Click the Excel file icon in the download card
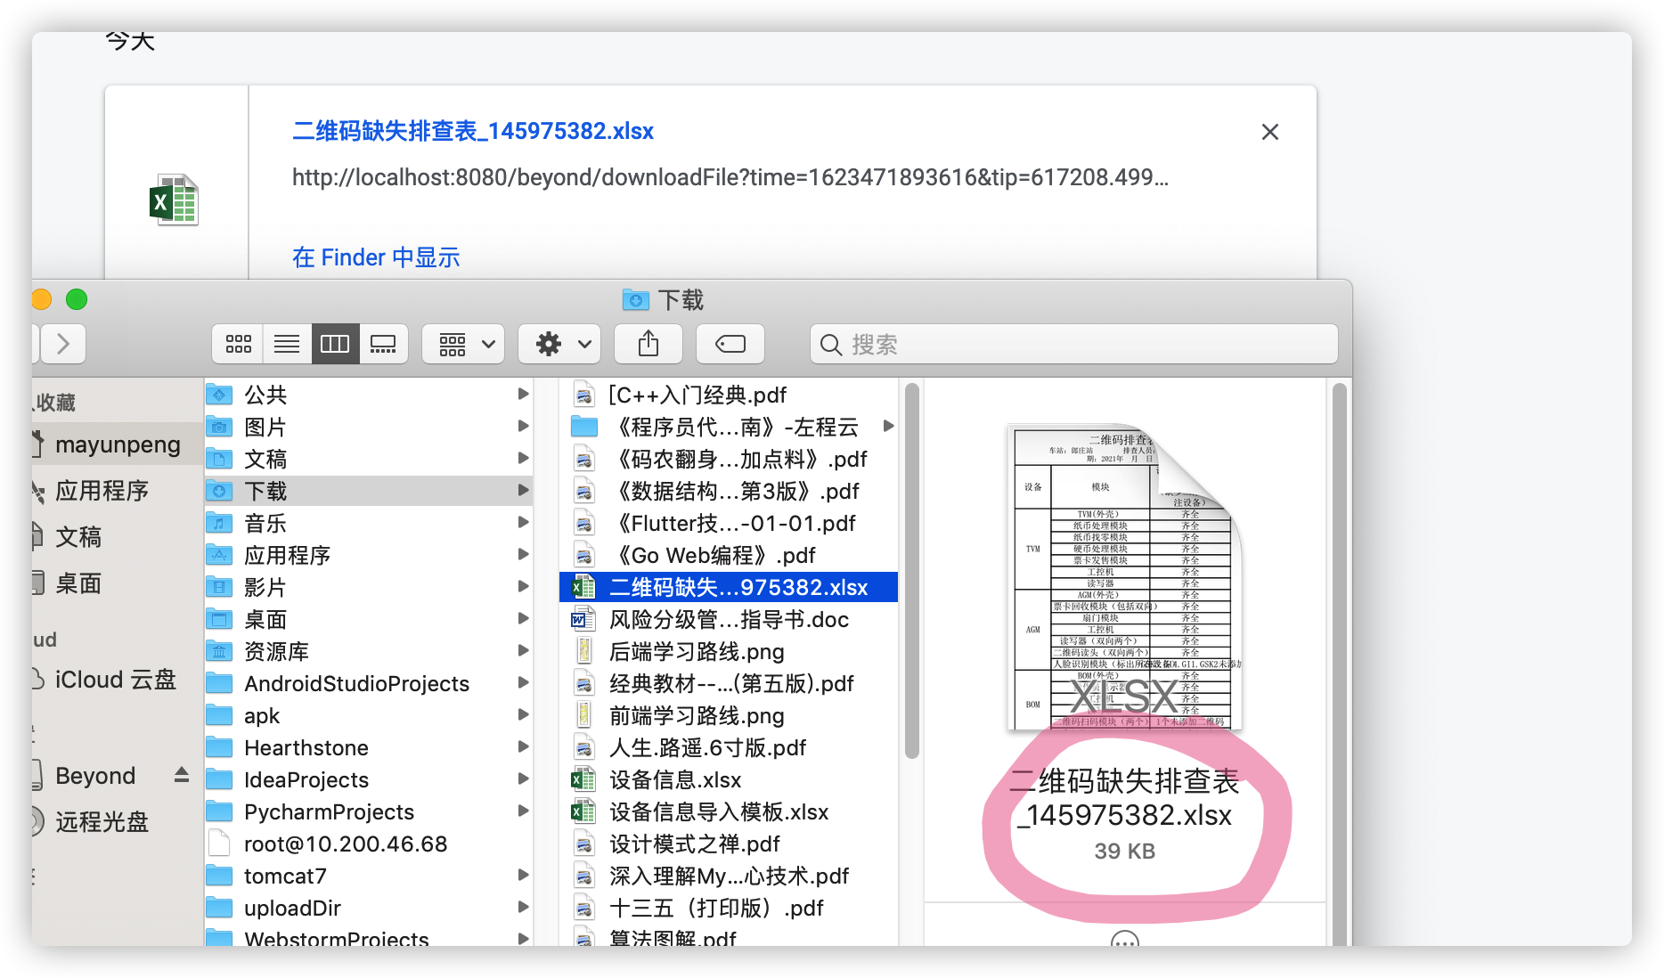Viewport: 1664px width, 978px height. pyautogui.click(x=175, y=200)
